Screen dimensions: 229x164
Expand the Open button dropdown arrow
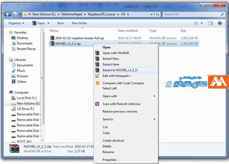pyautogui.click(x=48, y=23)
